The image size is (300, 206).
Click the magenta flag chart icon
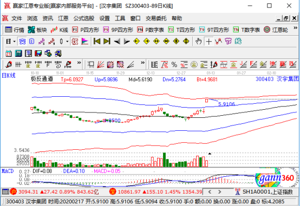pos(85,41)
